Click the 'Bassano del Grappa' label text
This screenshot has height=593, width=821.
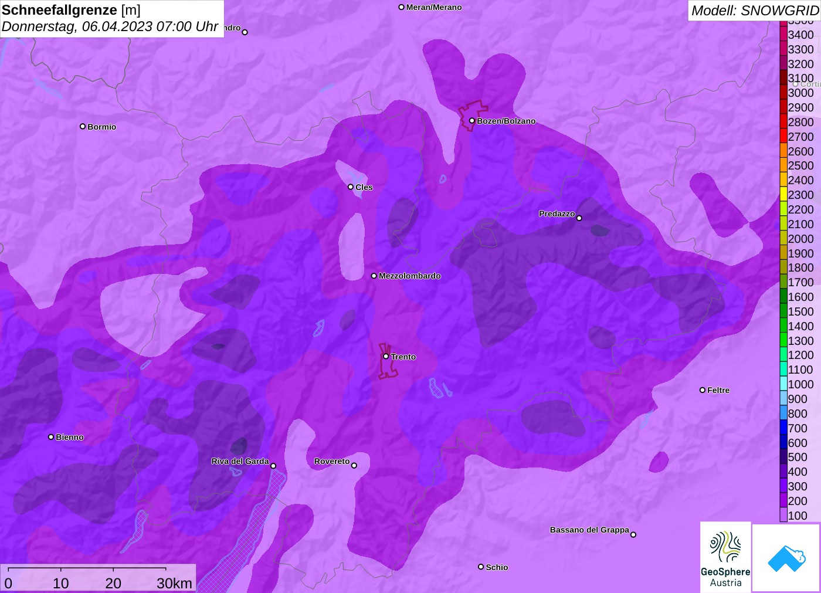[x=589, y=530]
